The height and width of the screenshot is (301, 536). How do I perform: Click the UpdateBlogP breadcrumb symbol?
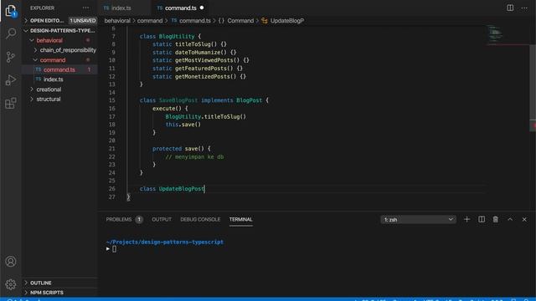[283, 21]
